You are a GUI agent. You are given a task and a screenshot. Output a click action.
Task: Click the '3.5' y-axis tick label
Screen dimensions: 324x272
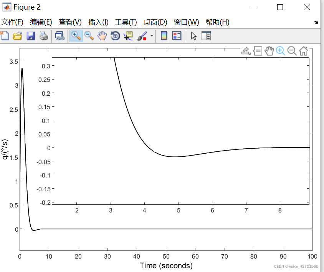click(14, 61)
